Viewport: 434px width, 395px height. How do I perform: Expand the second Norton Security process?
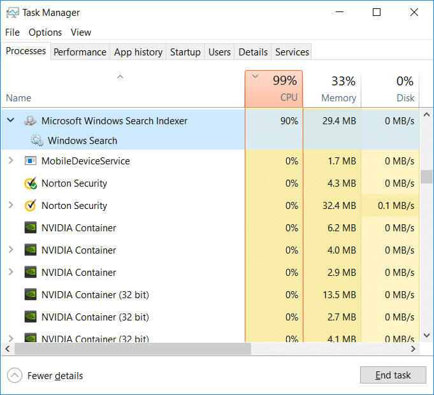(x=10, y=206)
